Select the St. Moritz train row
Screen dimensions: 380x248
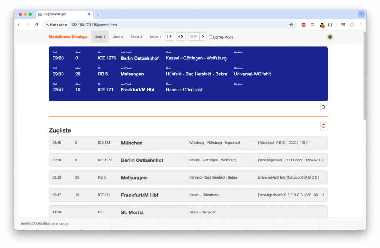[x=188, y=212]
